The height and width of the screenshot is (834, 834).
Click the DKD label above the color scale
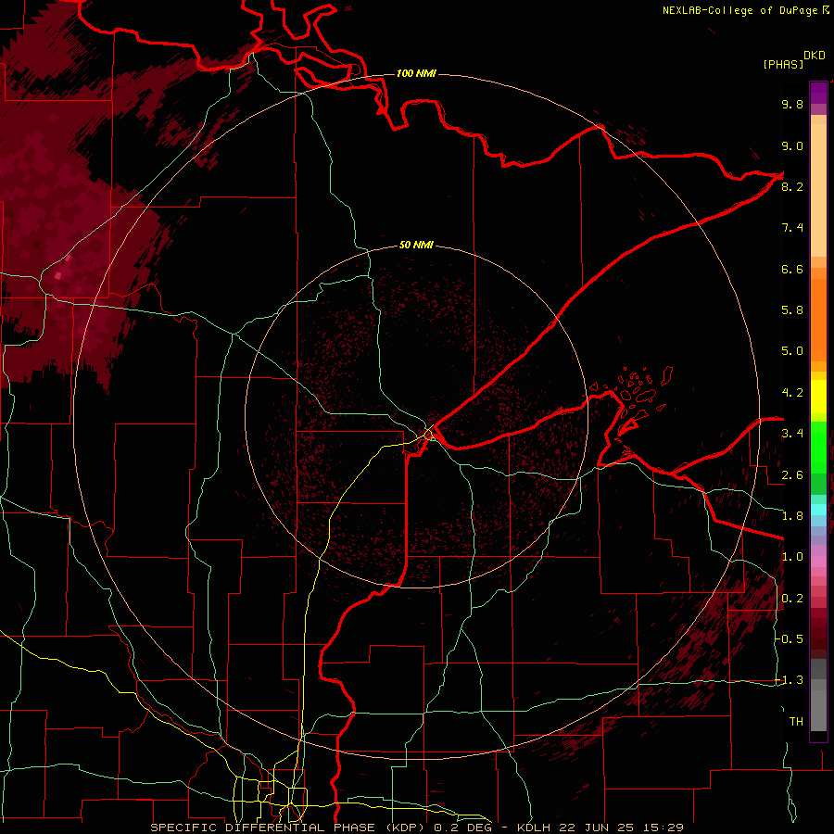click(x=815, y=56)
